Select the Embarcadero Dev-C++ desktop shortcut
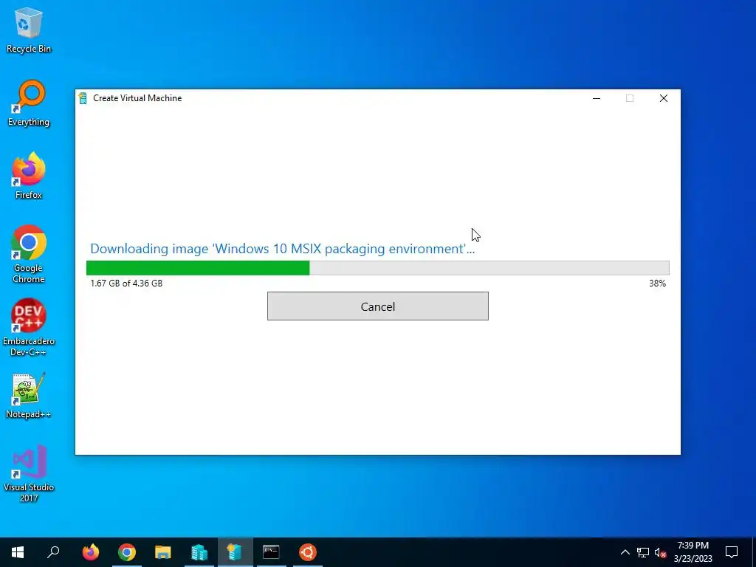This screenshot has height=567, width=756. 29,327
